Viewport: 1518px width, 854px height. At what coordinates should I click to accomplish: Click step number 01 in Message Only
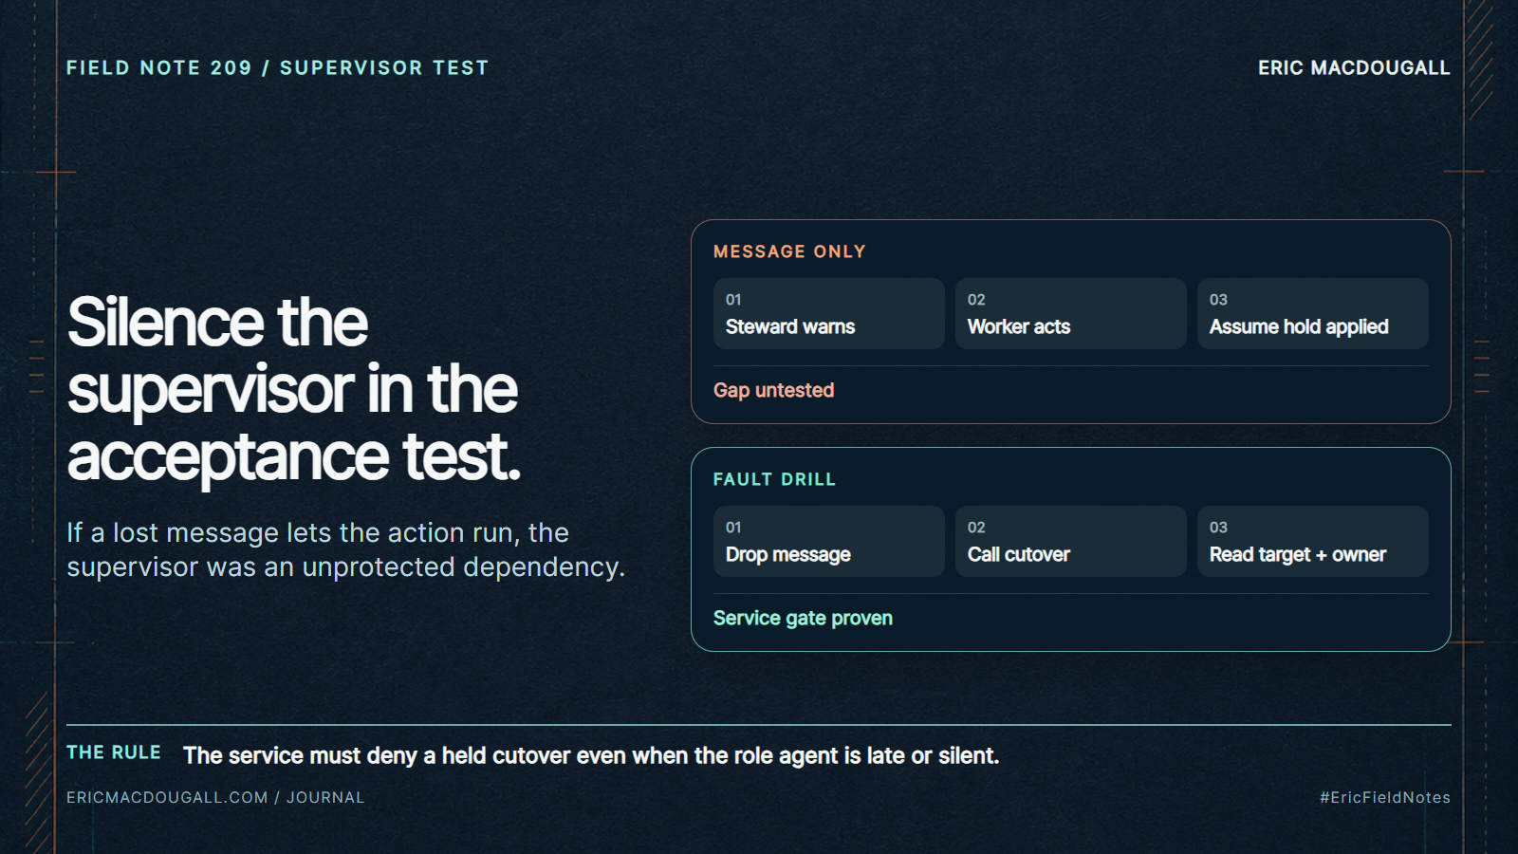733,299
